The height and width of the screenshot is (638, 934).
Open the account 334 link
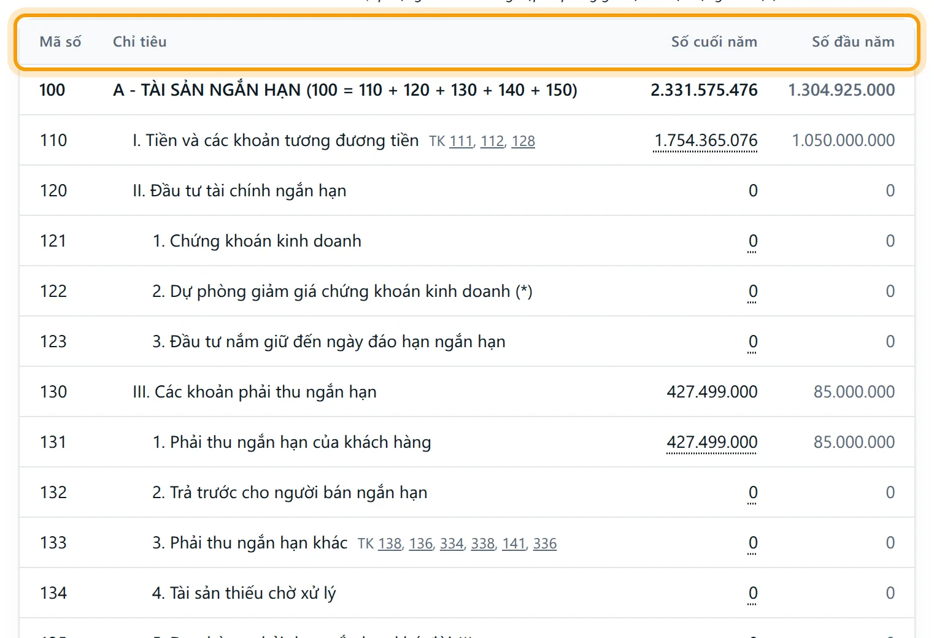tap(452, 544)
